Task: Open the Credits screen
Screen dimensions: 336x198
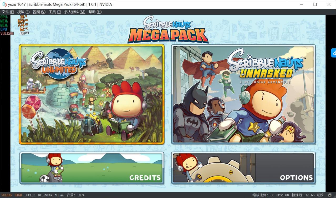Action: (x=92, y=168)
